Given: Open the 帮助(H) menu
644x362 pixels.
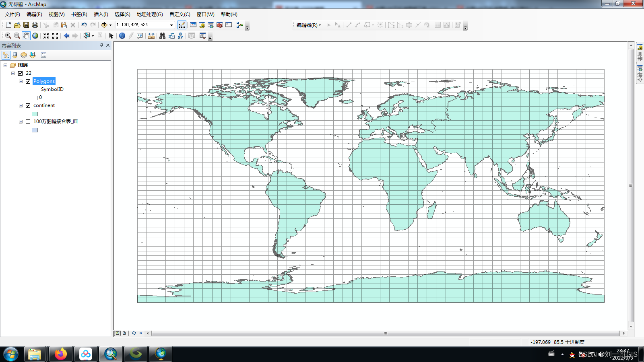Looking at the screenshot, I should pyautogui.click(x=229, y=14).
